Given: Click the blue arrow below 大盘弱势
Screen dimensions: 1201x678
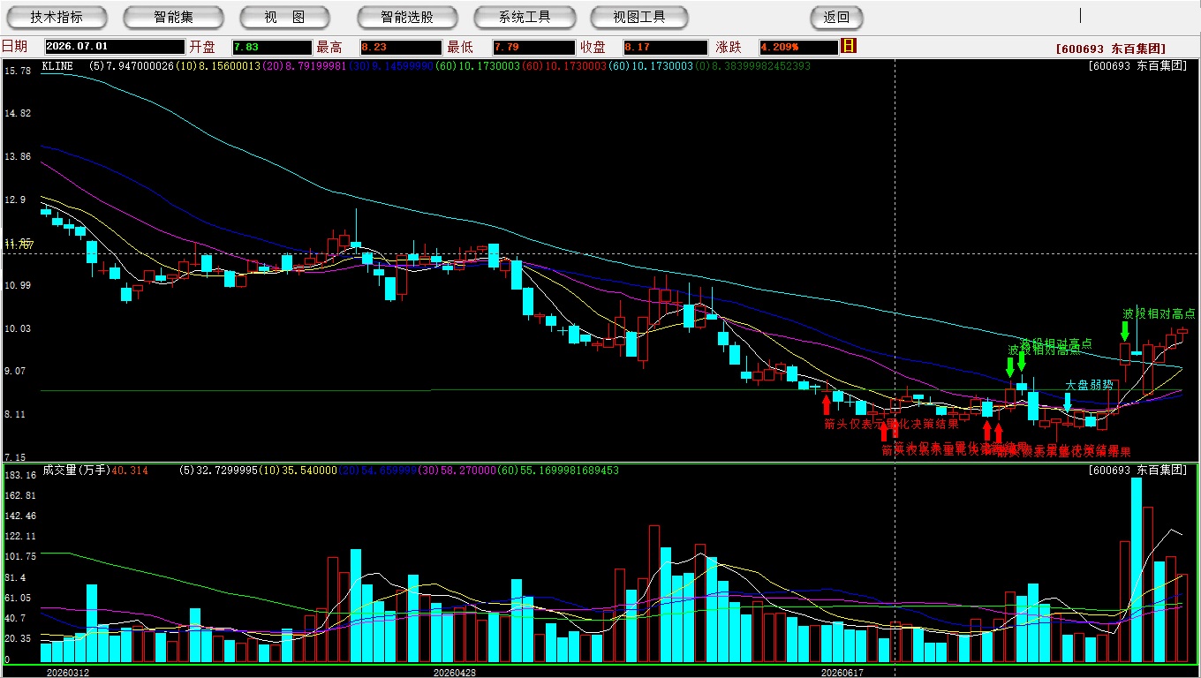Looking at the screenshot, I should point(1067,403).
